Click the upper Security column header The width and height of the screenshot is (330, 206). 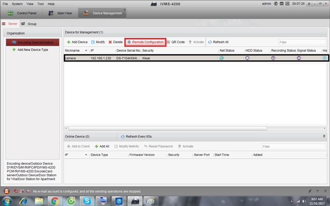[148, 51]
